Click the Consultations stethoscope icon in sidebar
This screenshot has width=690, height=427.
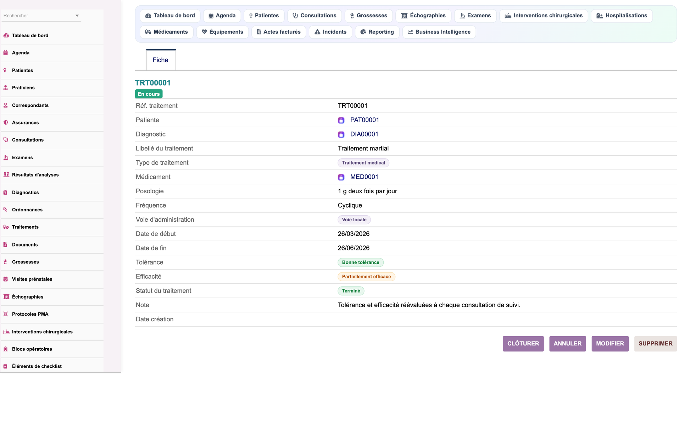point(6,140)
